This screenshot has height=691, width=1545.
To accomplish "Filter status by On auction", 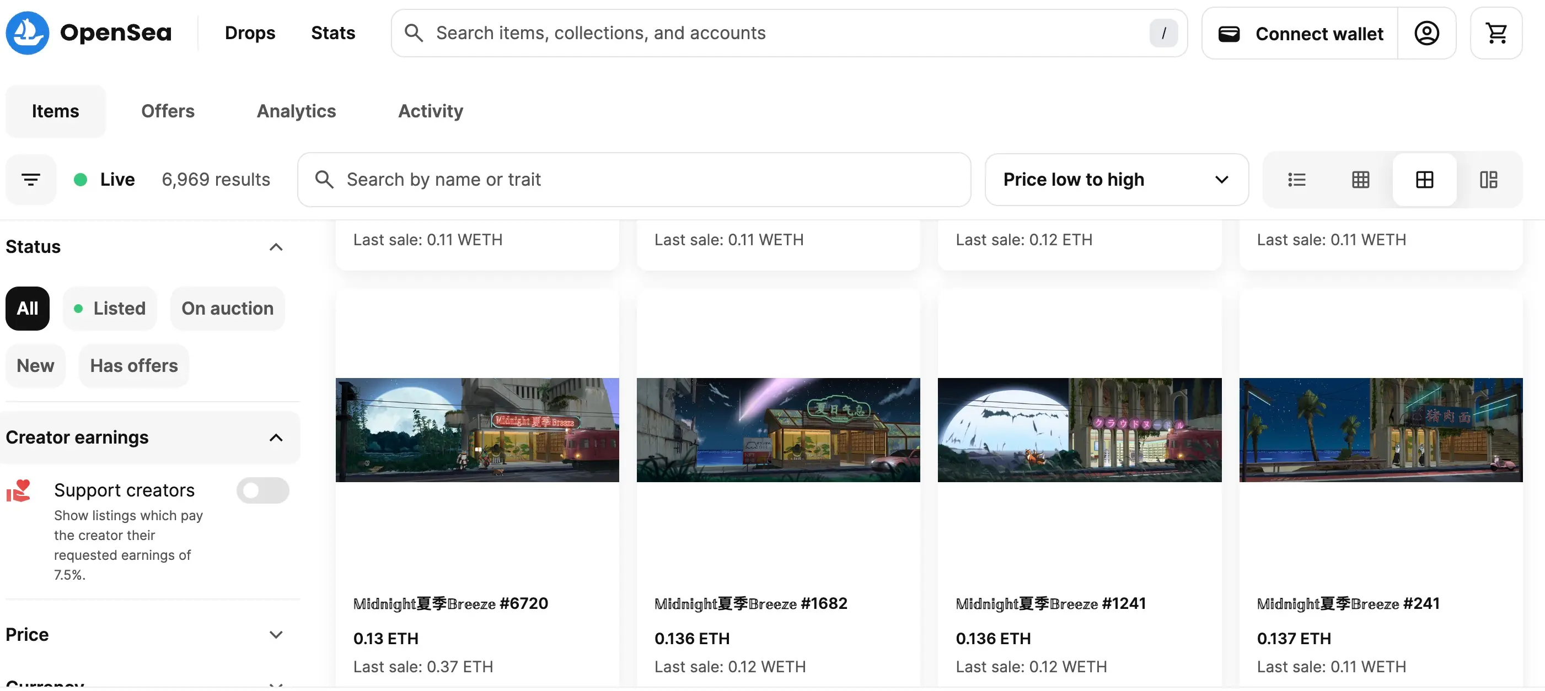I will point(227,308).
